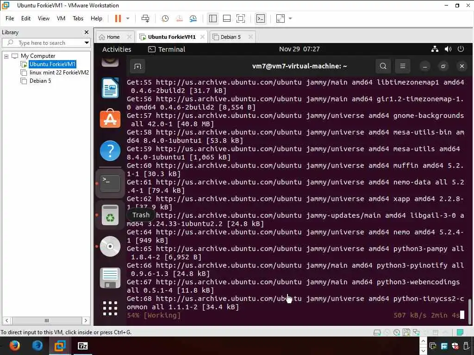The width and height of the screenshot is (474, 355).
Task: Enter full screen mode icon
Action: coord(241,18)
